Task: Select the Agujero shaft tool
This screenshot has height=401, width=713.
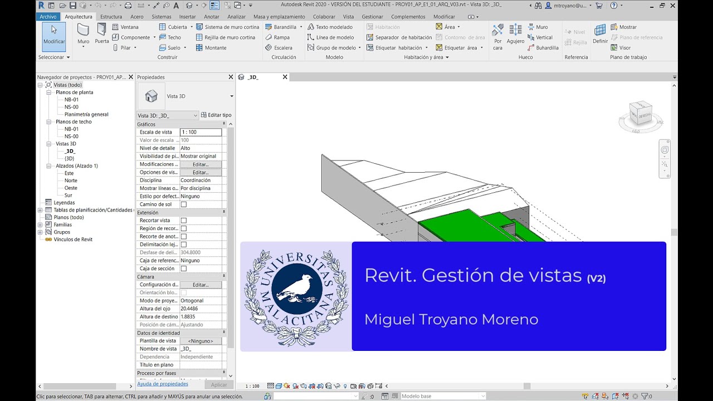Action: point(516,34)
